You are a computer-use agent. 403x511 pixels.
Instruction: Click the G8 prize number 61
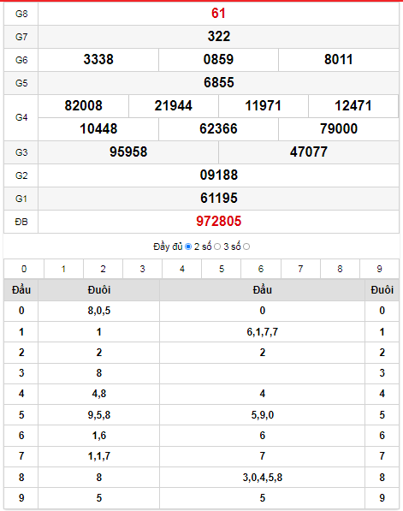(x=218, y=14)
